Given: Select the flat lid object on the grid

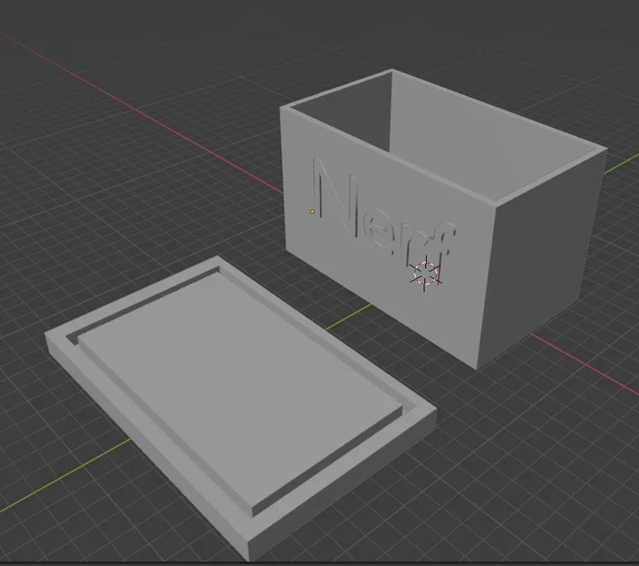Looking at the screenshot, I should pos(240,408).
